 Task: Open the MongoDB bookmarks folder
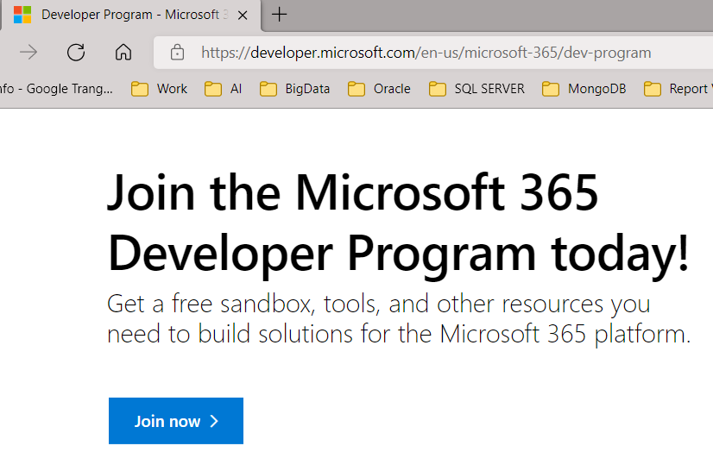[584, 89]
